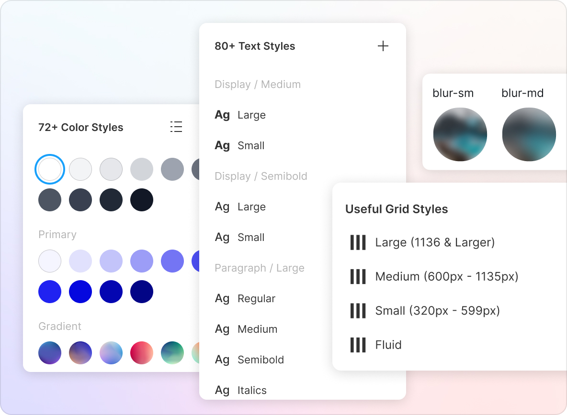567x415 pixels.
Task: Toggle the Paragraph / Large section header
Action: (x=259, y=268)
